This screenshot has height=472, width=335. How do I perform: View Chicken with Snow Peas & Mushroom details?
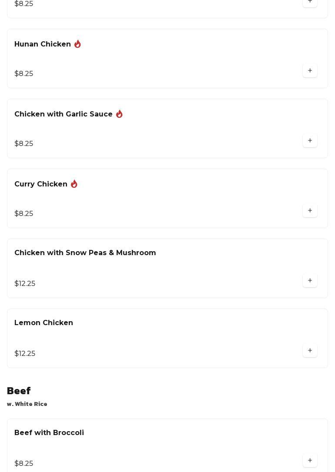coord(85,253)
